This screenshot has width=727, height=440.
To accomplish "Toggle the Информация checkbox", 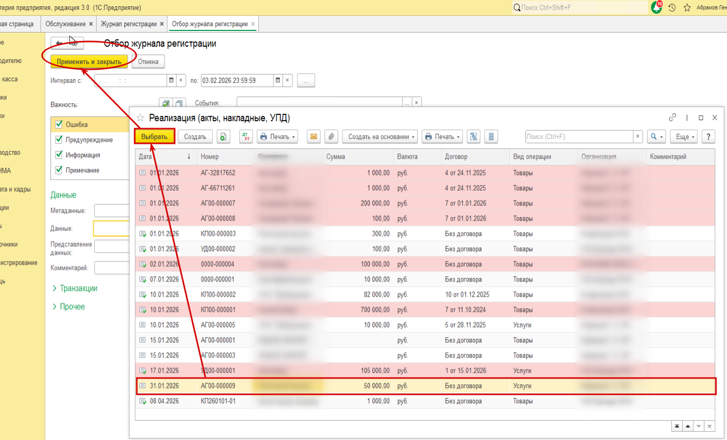I will tap(59, 155).
